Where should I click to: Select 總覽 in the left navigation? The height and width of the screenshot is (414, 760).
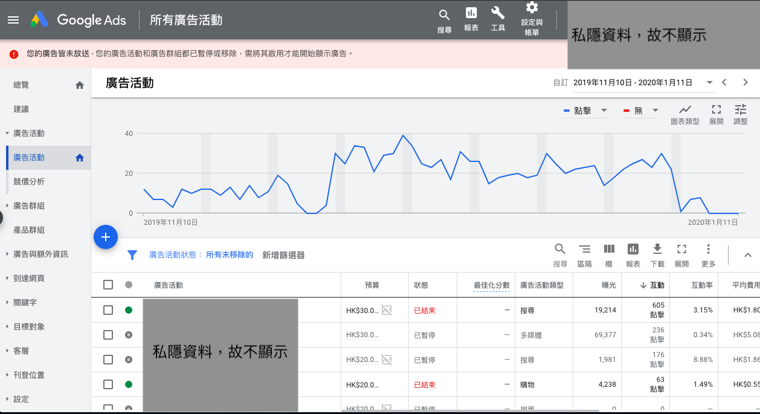pyautogui.click(x=21, y=85)
